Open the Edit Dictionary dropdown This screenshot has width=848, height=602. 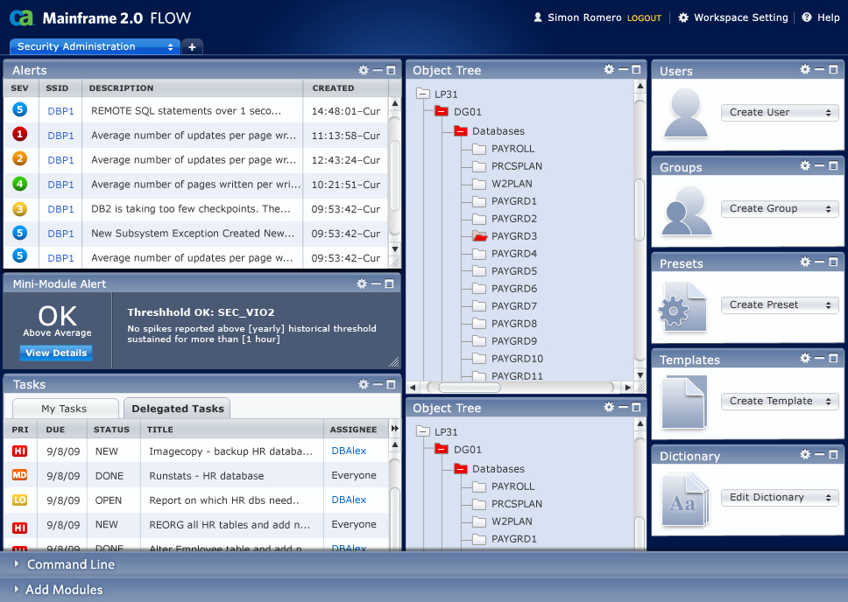point(780,497)
